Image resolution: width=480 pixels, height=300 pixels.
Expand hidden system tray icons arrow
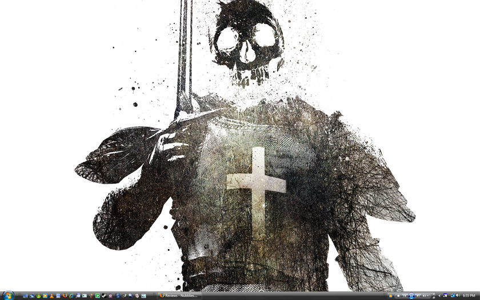point(439,296)
